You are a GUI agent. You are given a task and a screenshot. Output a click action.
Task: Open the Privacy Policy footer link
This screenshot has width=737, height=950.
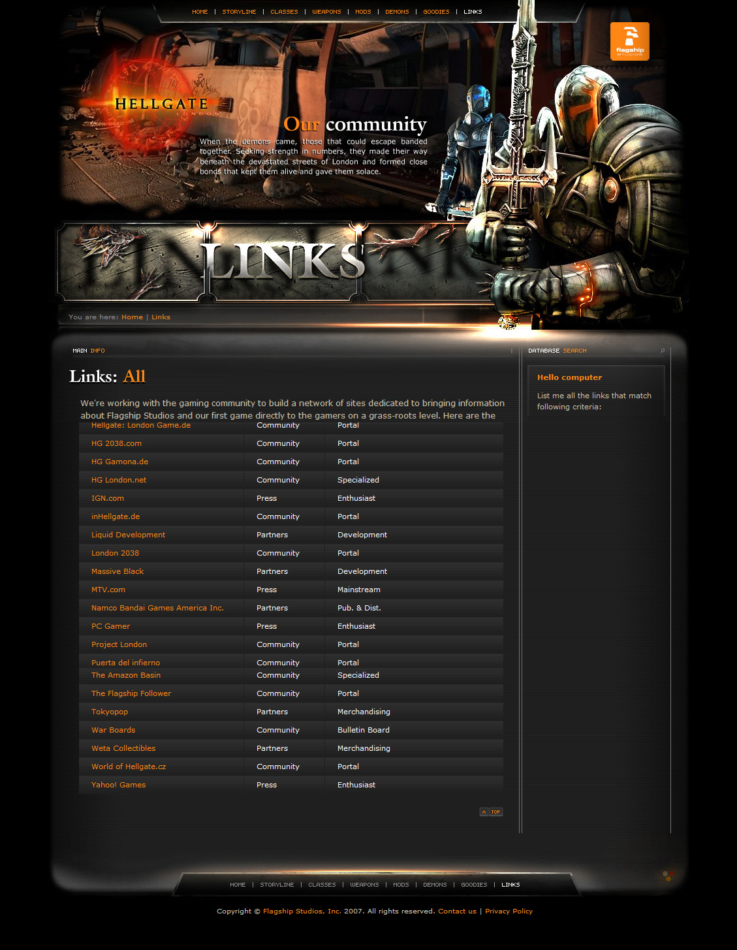[x=509, y=911]
